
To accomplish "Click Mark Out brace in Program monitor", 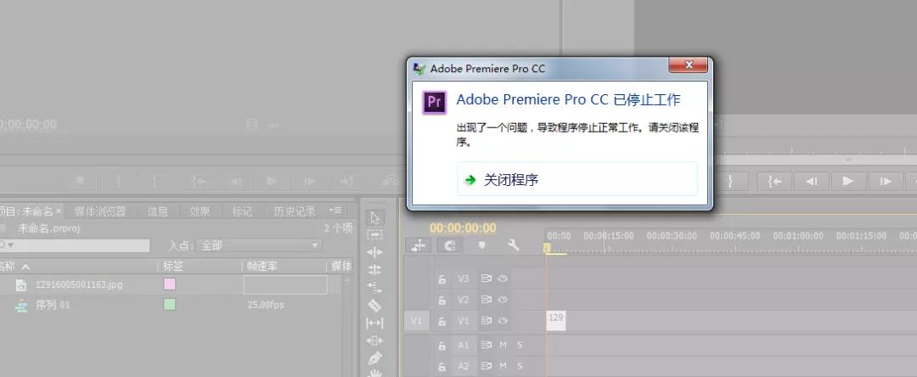I will [730, 181].
